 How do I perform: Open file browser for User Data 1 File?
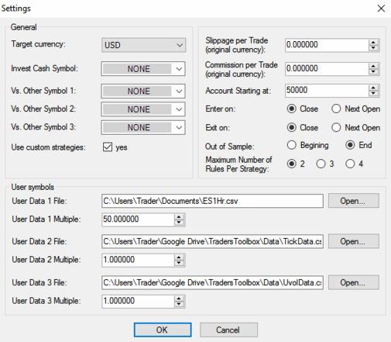point(354,201)
